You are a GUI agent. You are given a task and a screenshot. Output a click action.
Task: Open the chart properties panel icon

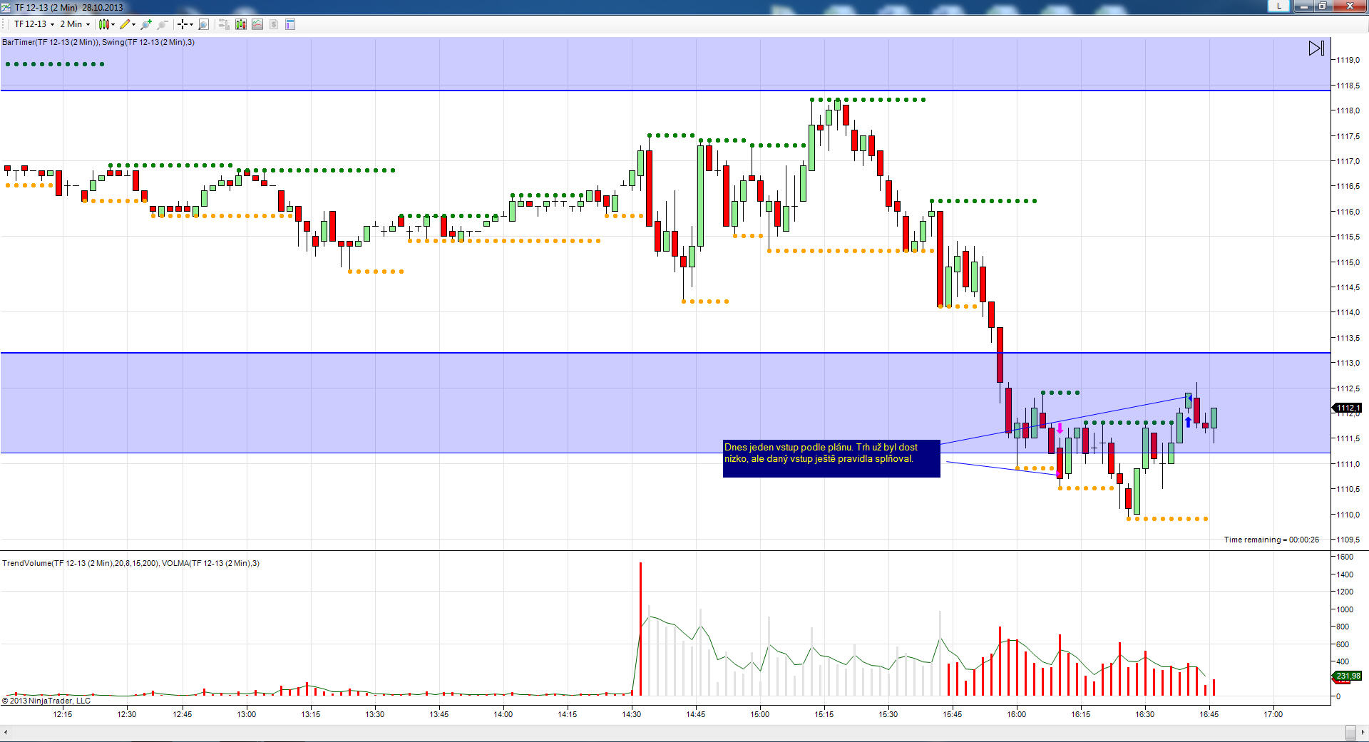[x=290, y=24]
